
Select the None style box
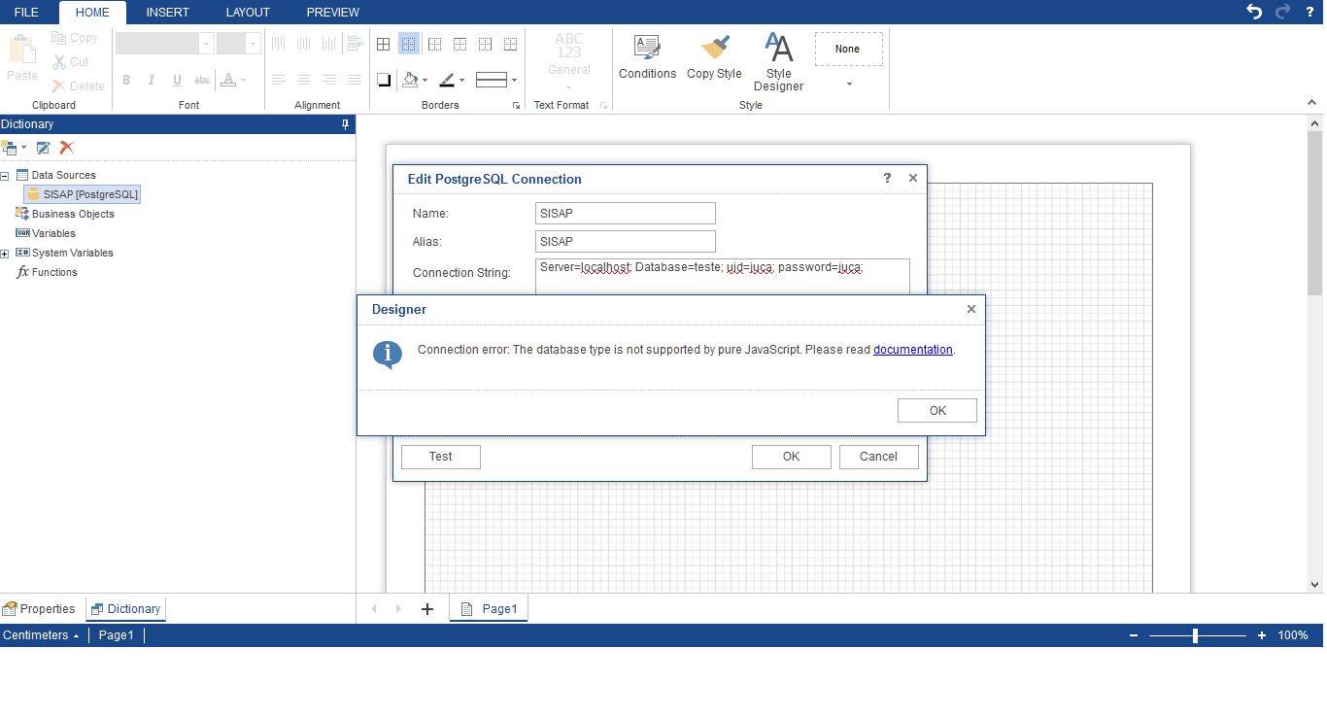point(849,49)
